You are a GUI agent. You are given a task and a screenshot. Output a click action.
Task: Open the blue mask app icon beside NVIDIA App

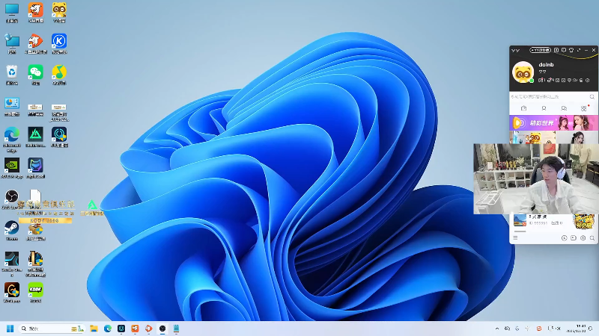pyautogui.click(x=35, y=169)
